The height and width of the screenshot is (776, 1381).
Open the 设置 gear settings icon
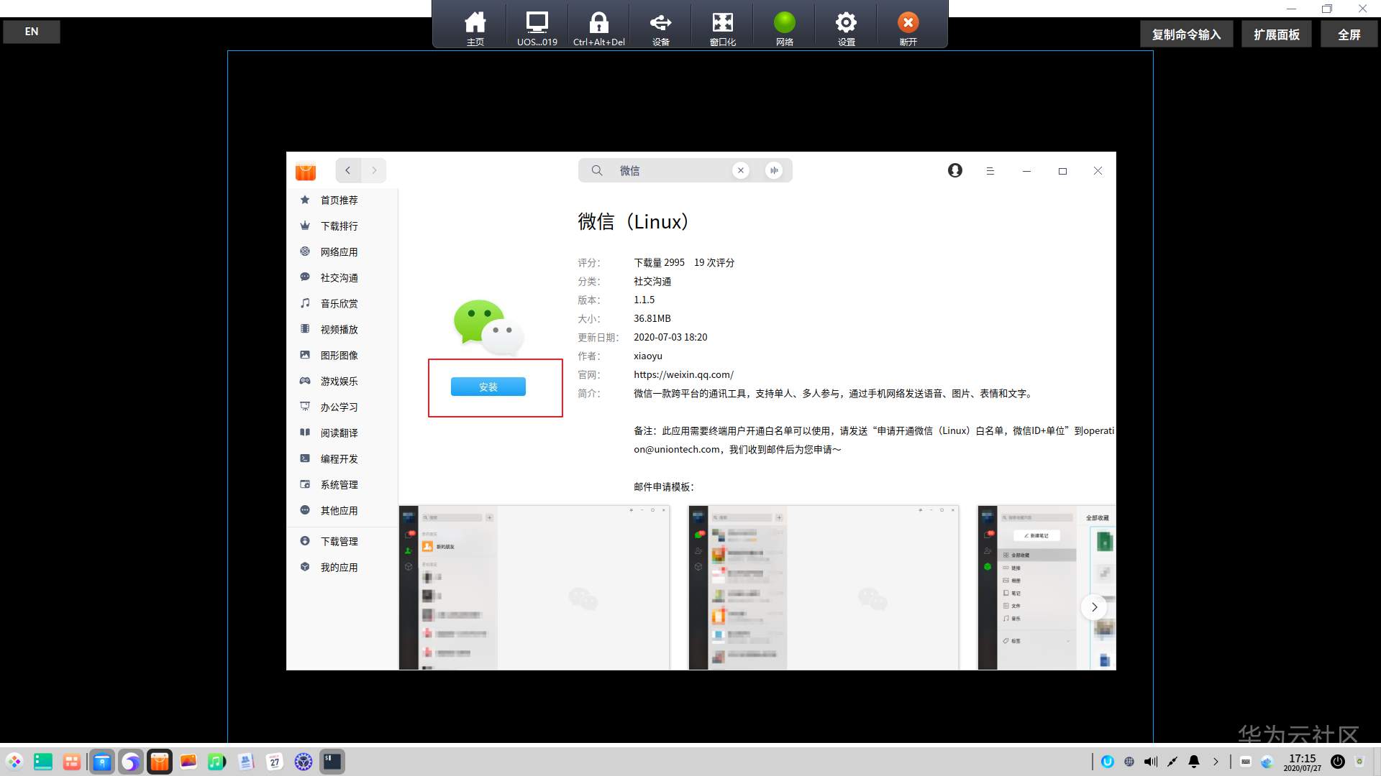coord(847,29)
